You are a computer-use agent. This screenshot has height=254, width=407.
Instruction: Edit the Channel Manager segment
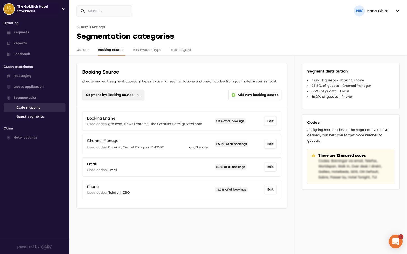(x=270, y=144)
